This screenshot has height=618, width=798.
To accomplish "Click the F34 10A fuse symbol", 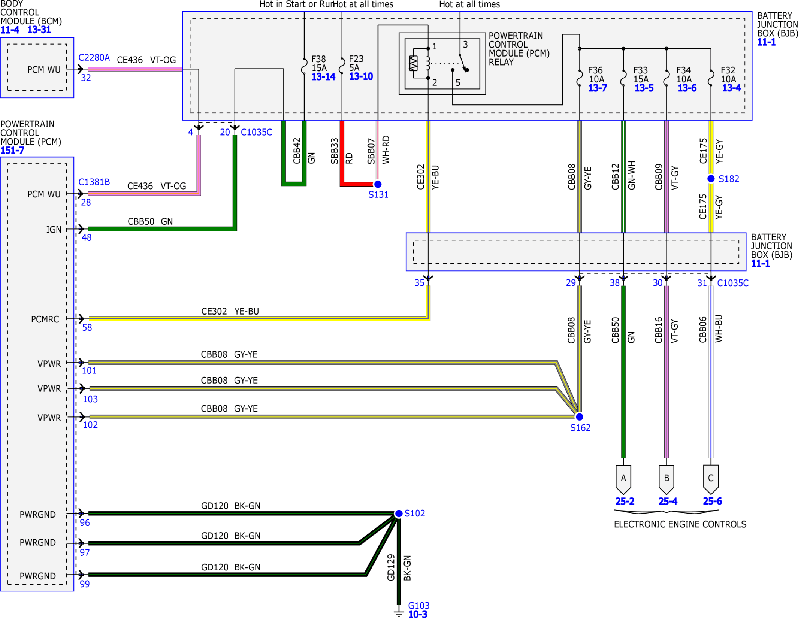I will click(x=666, y=78).
